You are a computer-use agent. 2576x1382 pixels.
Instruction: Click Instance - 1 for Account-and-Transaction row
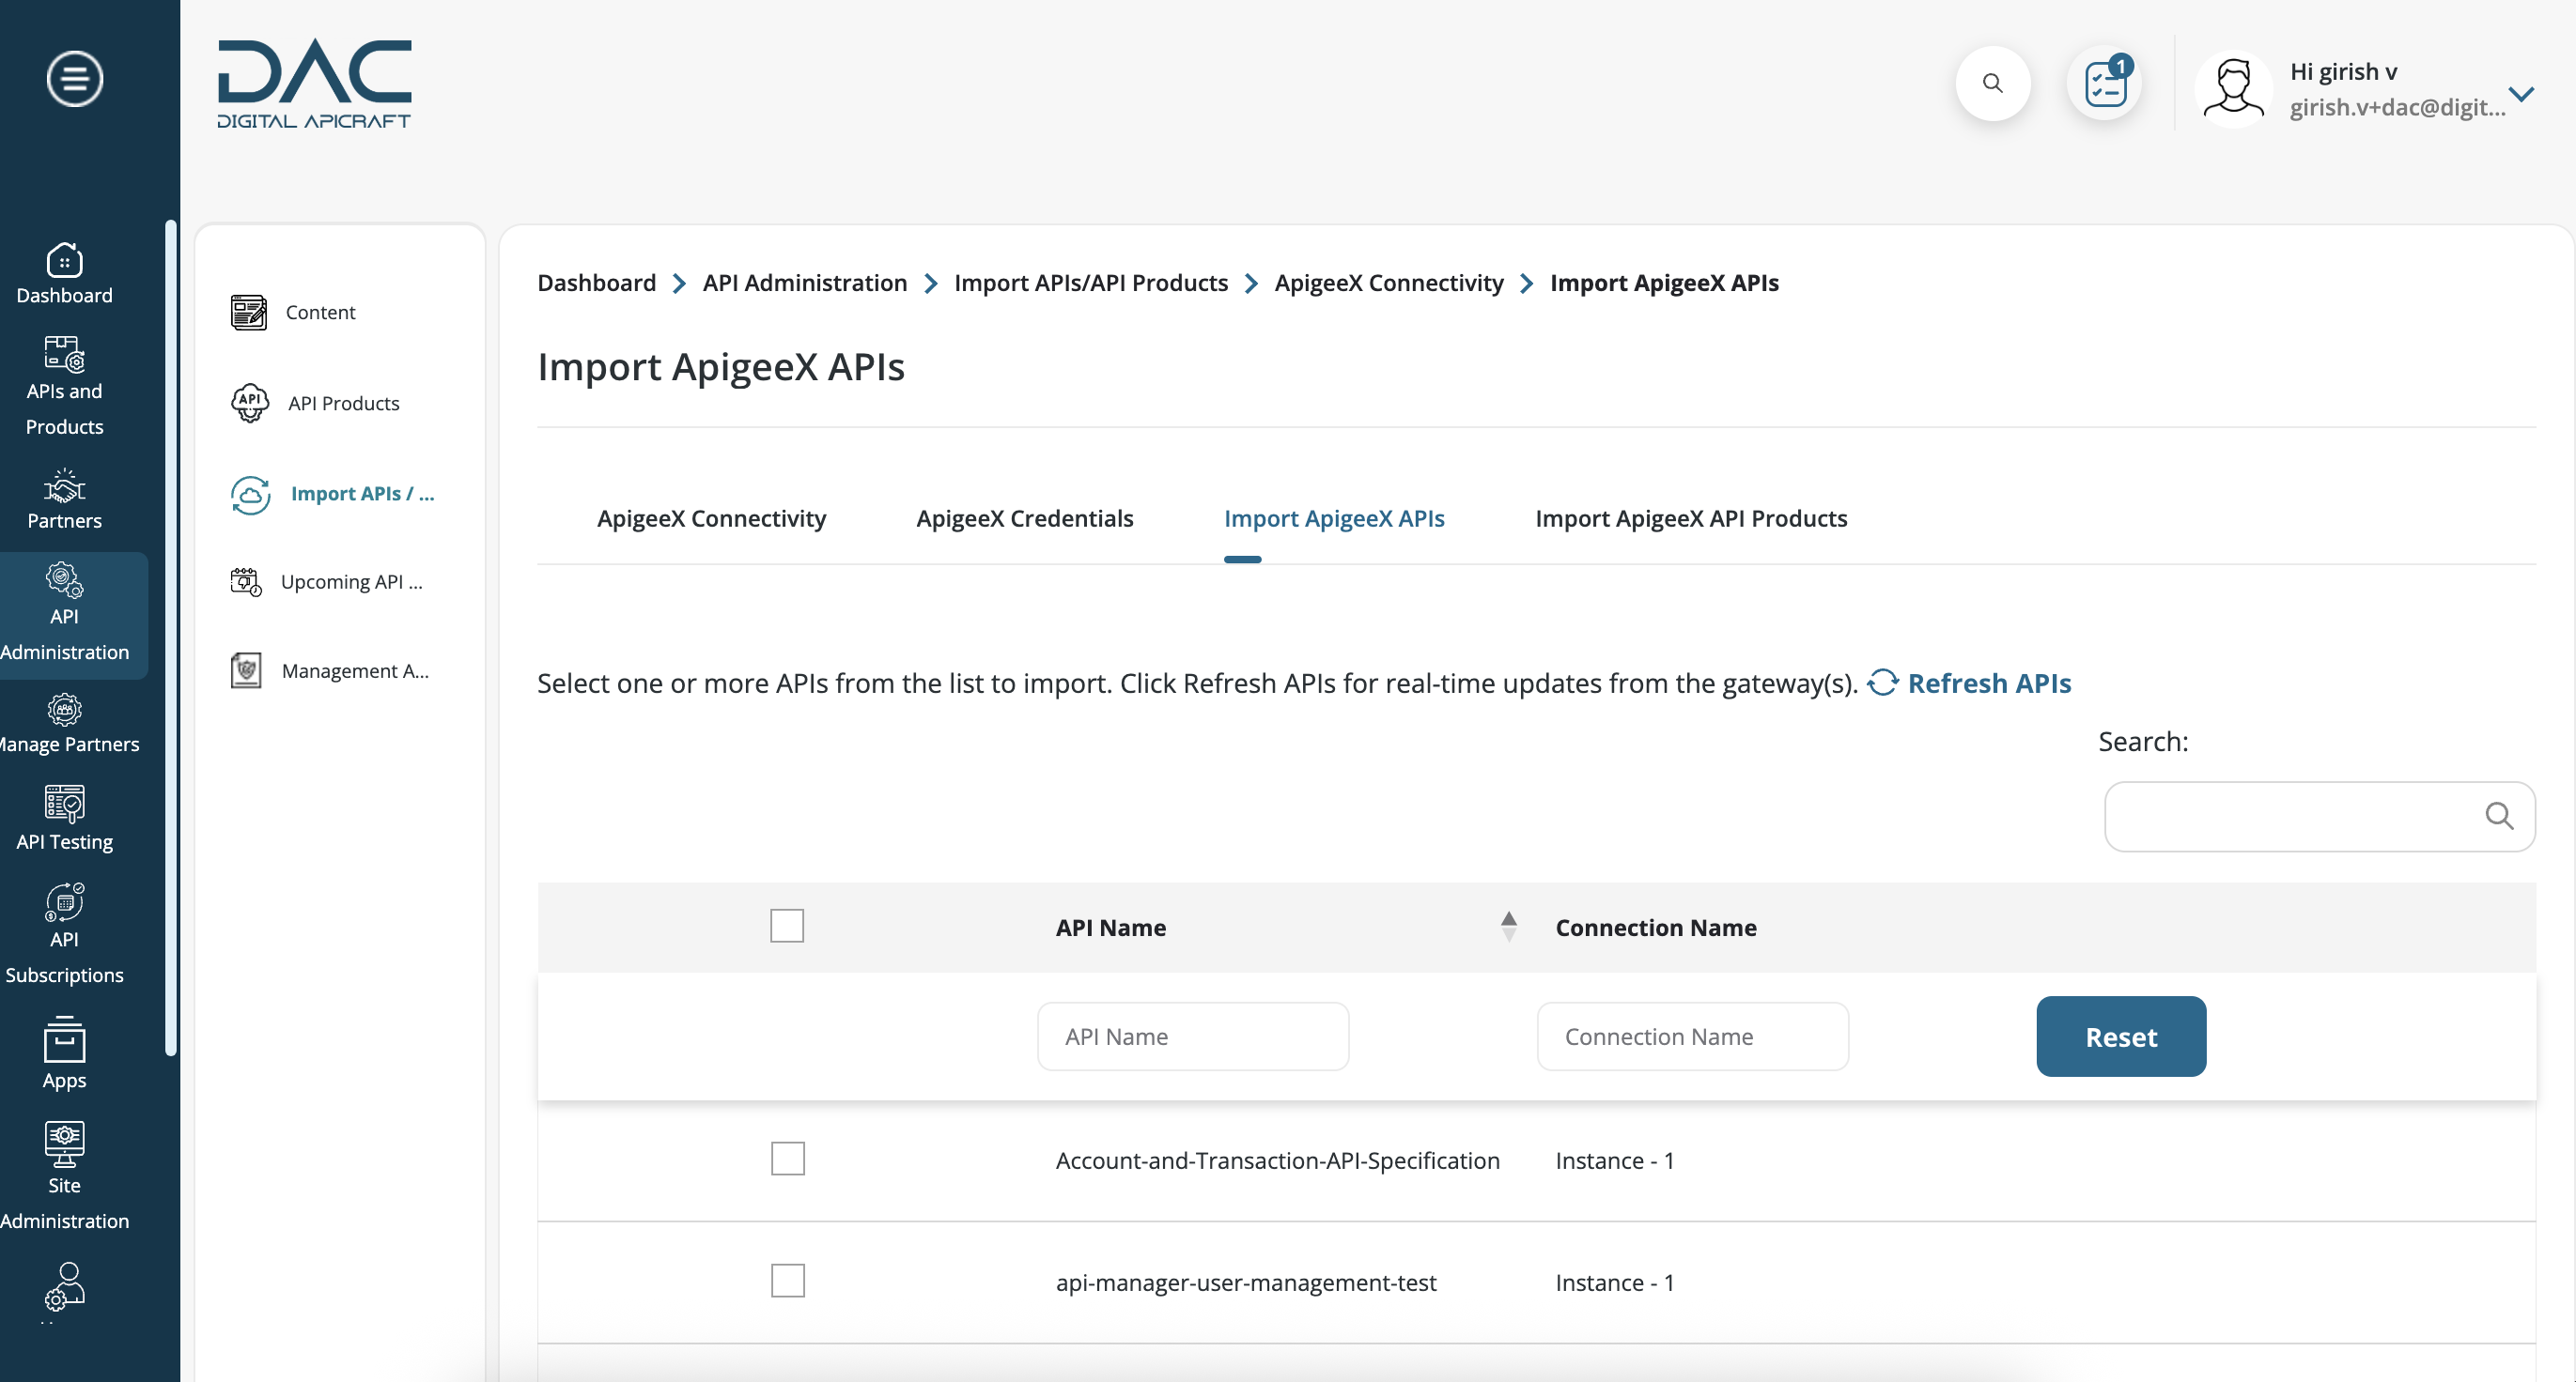point(1614,1161)
